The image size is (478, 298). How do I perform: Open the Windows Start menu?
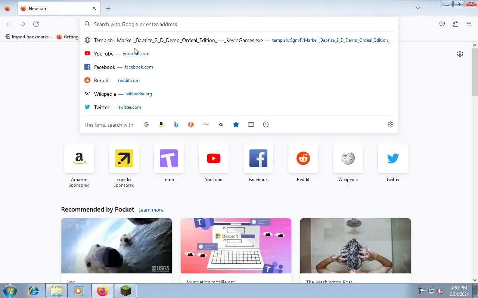9,291
